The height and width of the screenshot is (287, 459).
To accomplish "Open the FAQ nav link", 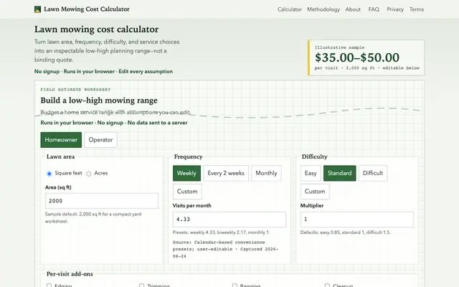I will (x=374, y=9).
